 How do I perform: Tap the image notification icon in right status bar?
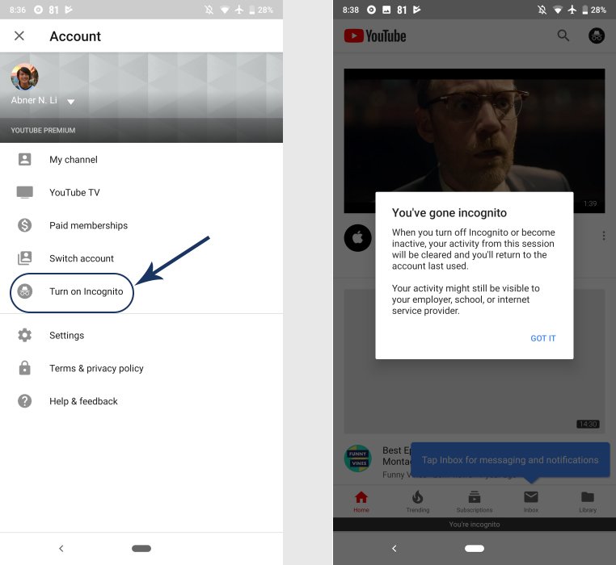coord(386,10)
